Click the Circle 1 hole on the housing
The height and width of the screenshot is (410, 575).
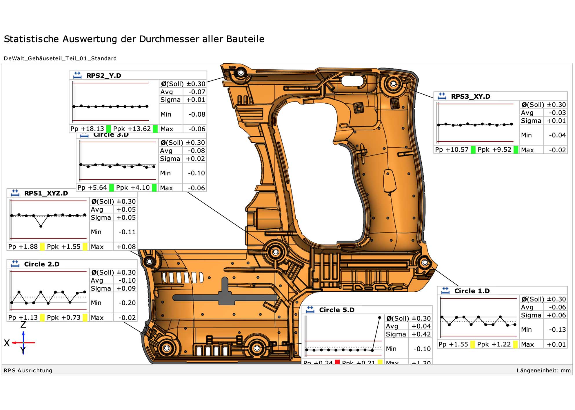[x=425, y=262]
